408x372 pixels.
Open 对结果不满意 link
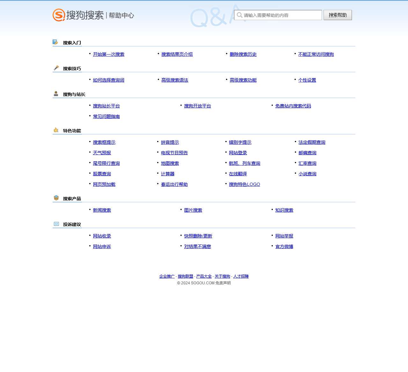198,246
